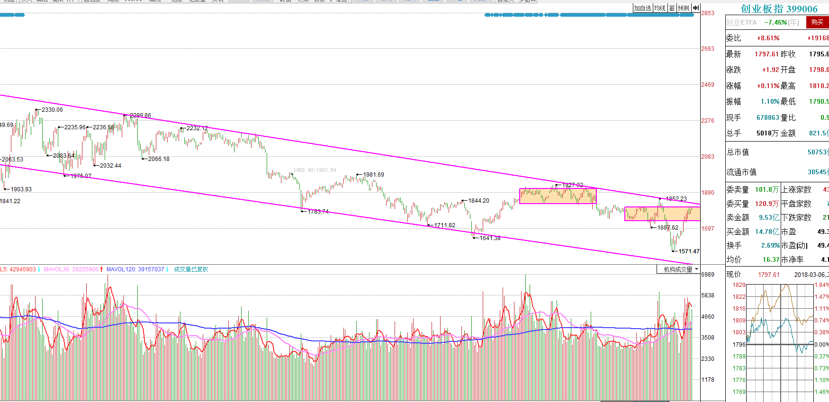The height and width of the screenshot is (402, 829).
Task: Click the 卖金额 9.53亿 value
Action: (x=769, y=217)
